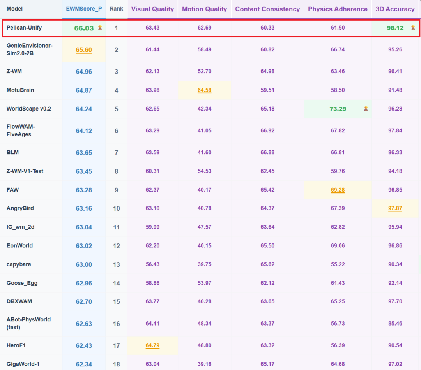421x370 pixels.
Task: Select the Pelican-Unify model row
Action: click(x=211, y=28)
